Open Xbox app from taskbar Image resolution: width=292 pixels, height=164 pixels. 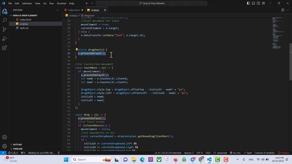coord(159,159)
